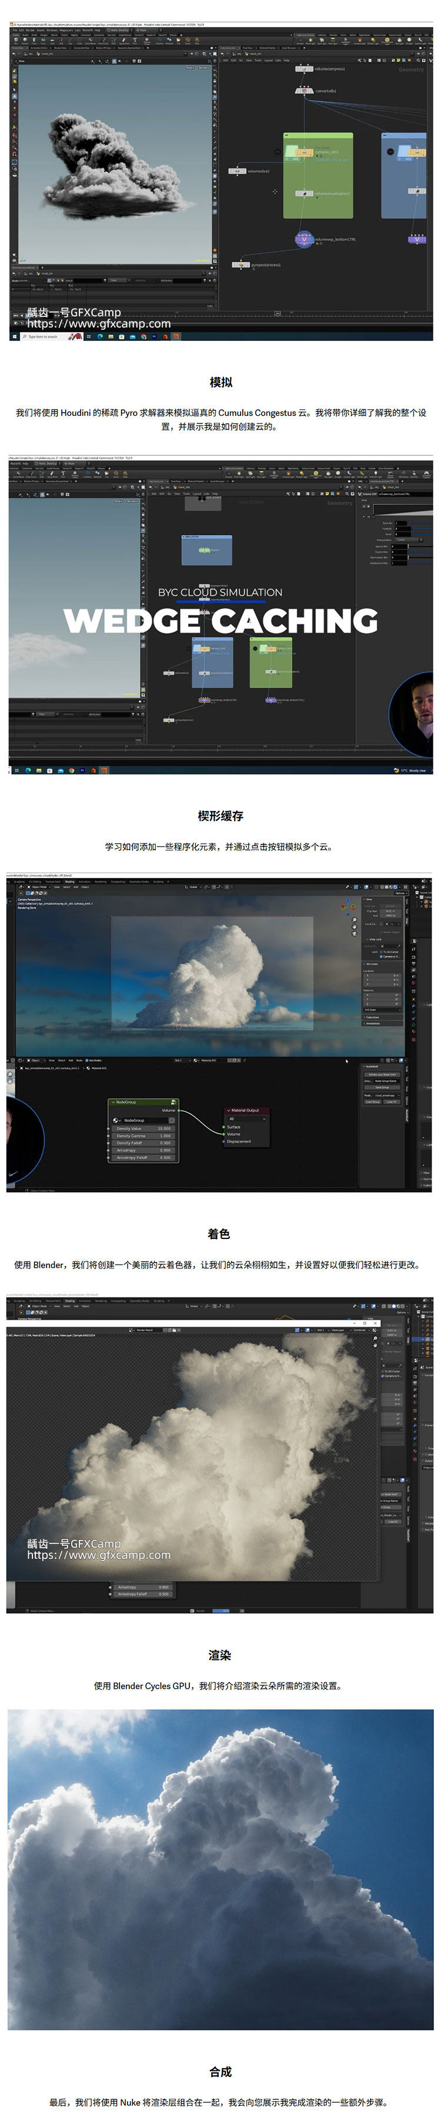Viewport: 441px width, 2120px height.
Task: Click the Density Falloff 0.300 field
Action: click(x=143, y=1143)
